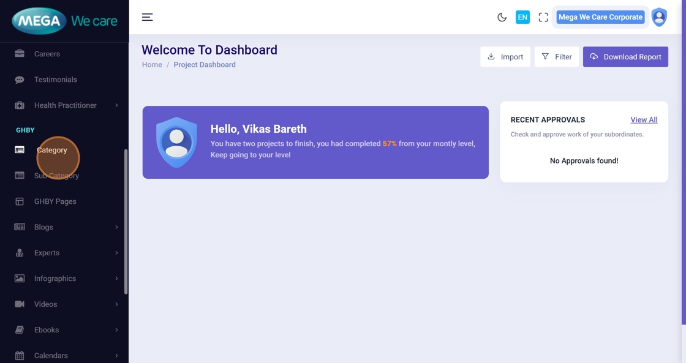Click the Health Practitioner medical kit icon
Viewport: 686px width, 363px height.
20,105
